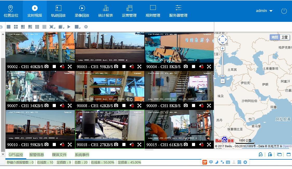The height and width of the screenshot is (169, 292).
Task: Expand channel 90015 to fullscreen view
Action: 209,145
